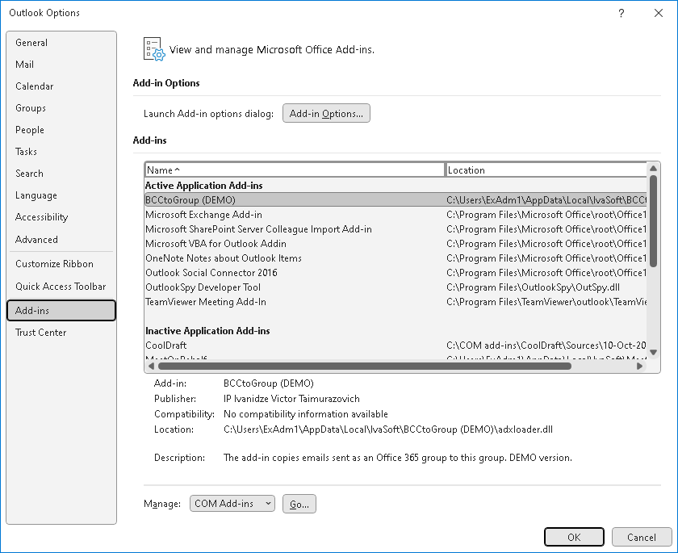
Task: Open the Manage COM Add-ins dropdown
Action: (232, 504)
